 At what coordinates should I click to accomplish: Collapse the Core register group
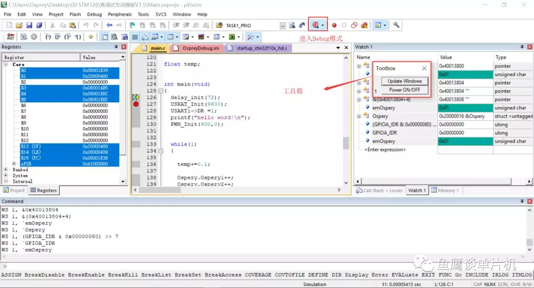pyautogui.click(x=6, y=64)
